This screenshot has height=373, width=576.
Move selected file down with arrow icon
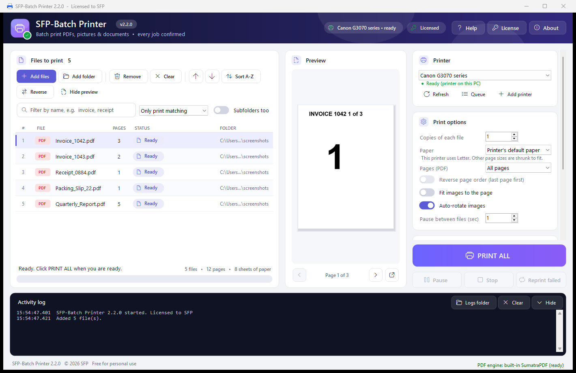212,76
